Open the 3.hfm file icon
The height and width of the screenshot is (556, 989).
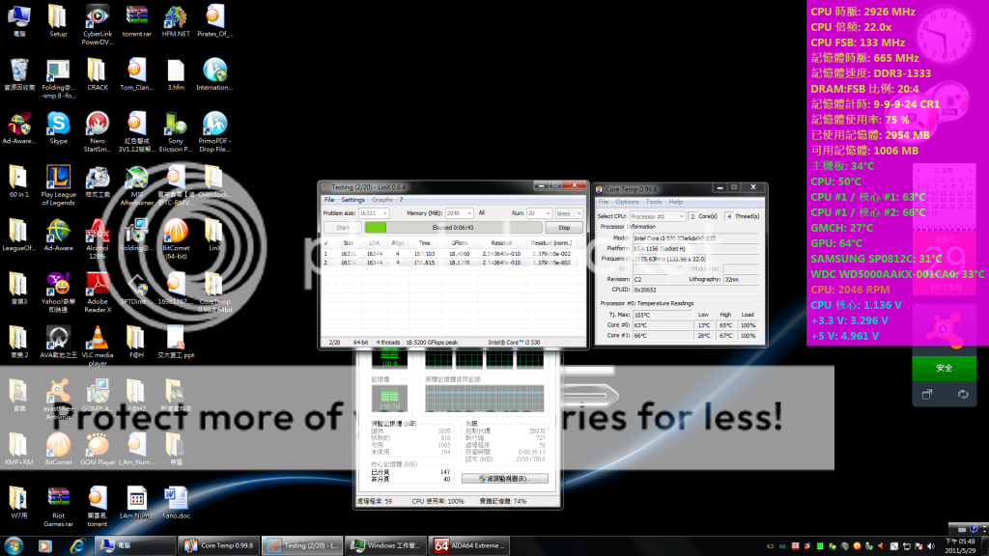[x=176, y=75]
